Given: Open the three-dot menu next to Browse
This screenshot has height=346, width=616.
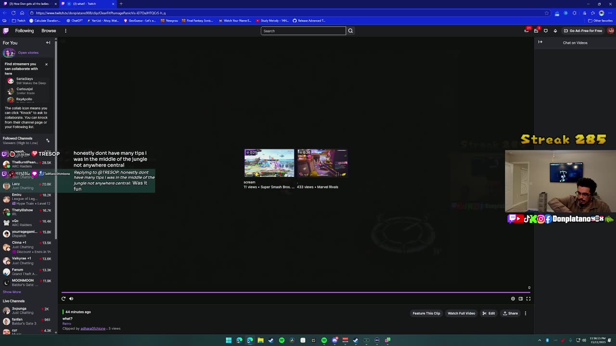Looking at the screenshot, I should coord(65,31).
